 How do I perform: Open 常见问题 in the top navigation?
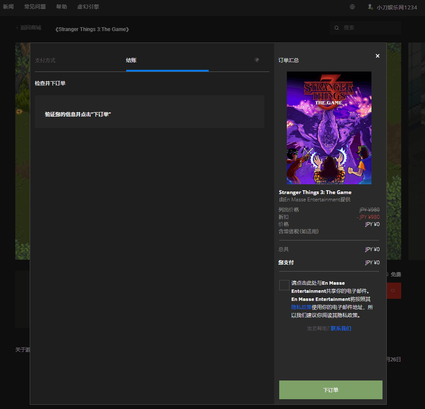[x=35, y=7]
